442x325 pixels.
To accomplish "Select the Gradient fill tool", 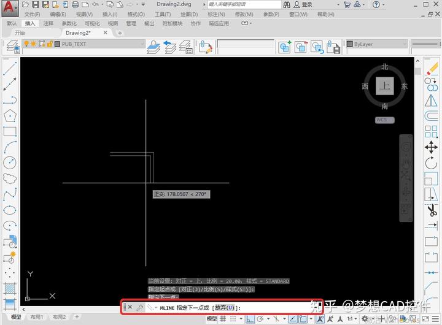I will [x=10, y=304].
